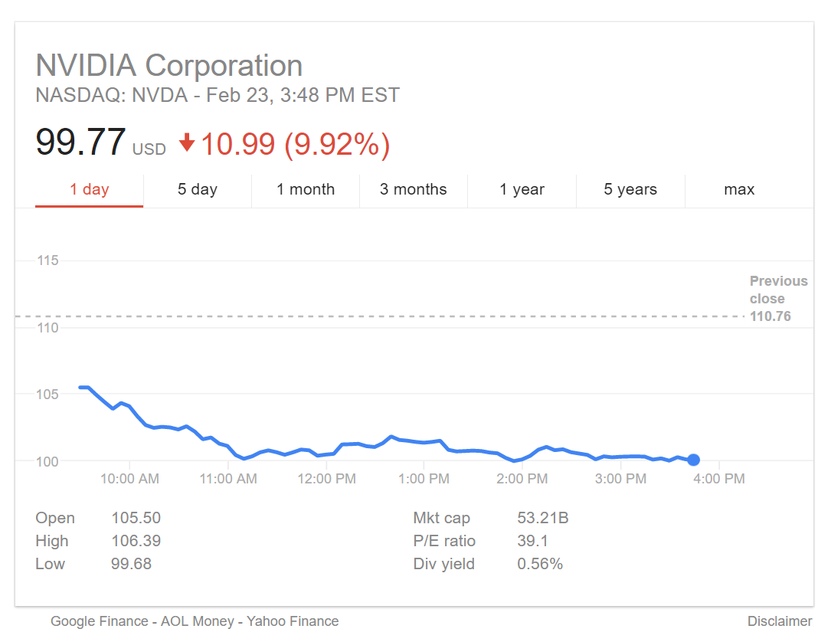This screenshot has height=642, width=831.
Task: Open the Google Finance link
Action: click(x=100, y=621)
